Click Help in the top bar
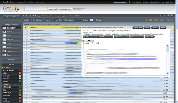This screenshot has width=178, height=103. (162, 2)
